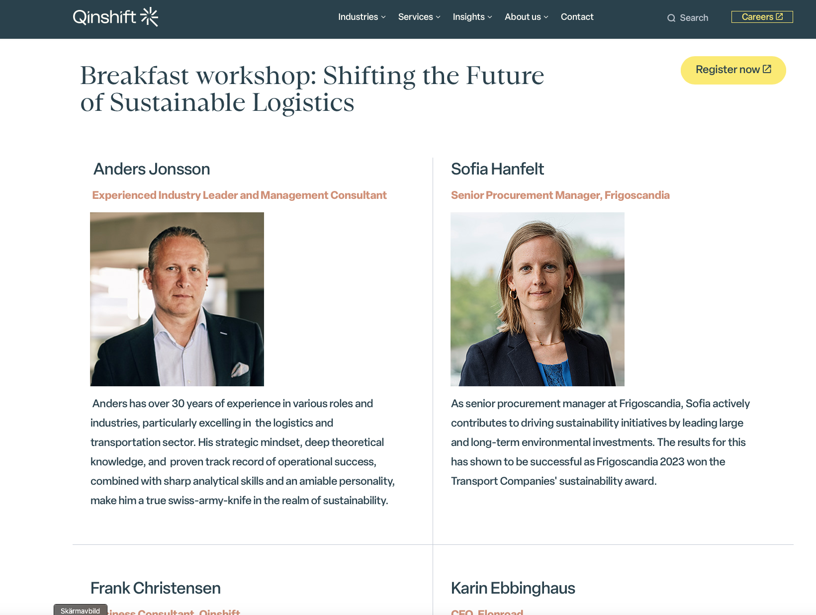Select the Industries menu label
Viewport: 816px width, 615px height.
(x=358, y=17)
